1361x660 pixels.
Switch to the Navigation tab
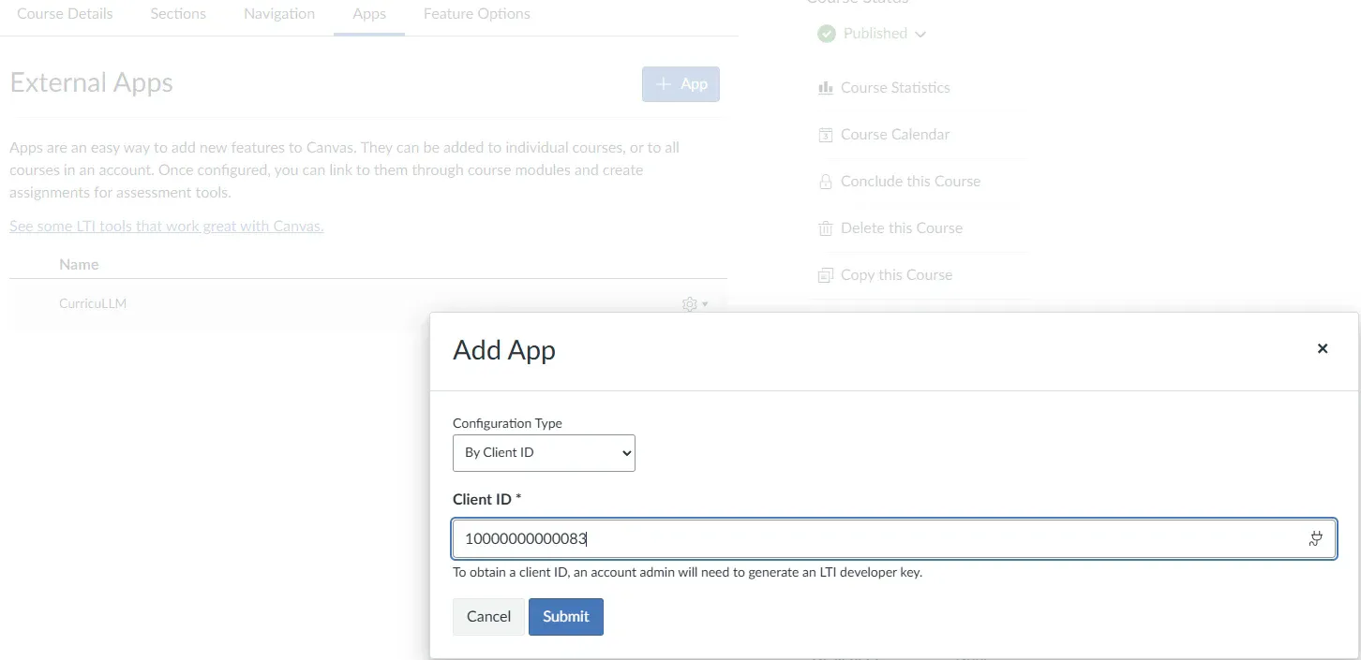coord(278,13)
